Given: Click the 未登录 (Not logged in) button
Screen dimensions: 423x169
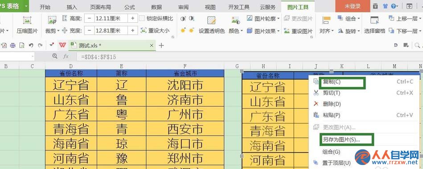Looking at the screenshot, I should tap(353, 6).
